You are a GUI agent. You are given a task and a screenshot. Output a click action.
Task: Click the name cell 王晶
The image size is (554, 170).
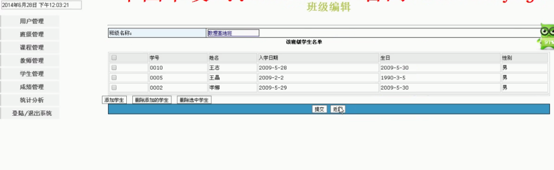pyautogui.click(x=232, y=78)
